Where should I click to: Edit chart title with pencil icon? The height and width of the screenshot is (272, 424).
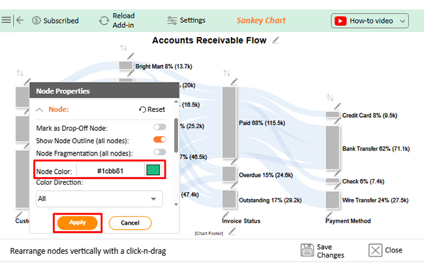277,41
